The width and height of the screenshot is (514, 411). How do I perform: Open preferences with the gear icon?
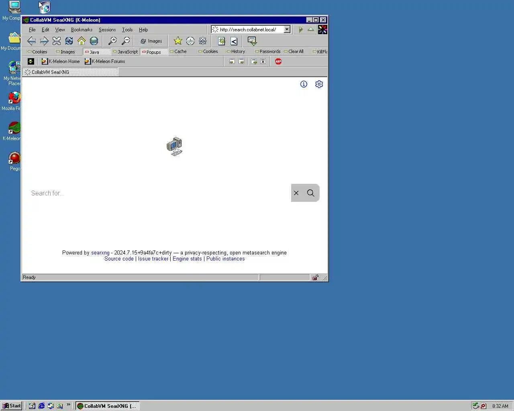[203, 41]
